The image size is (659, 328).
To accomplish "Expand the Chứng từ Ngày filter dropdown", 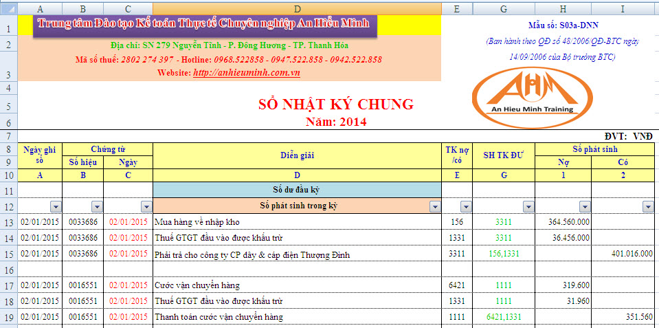I will click(x=146, y=206).
